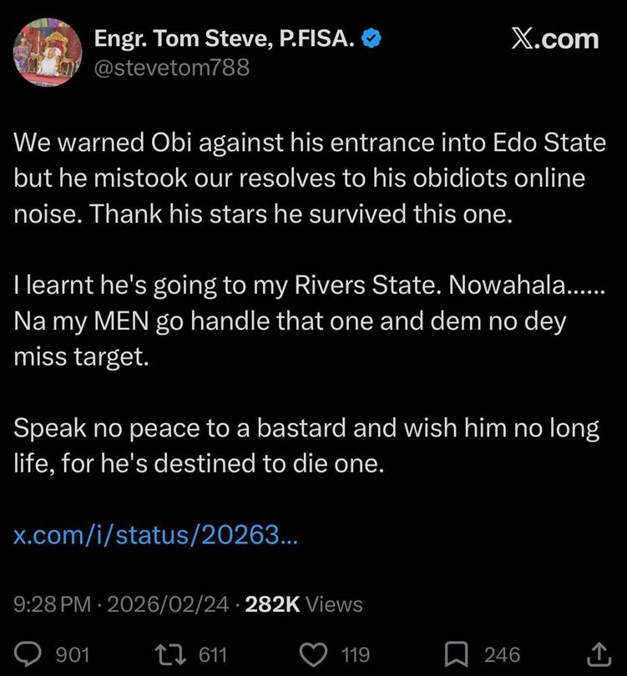627x676 pixels.
Task: Click the 119 likes count
Action: coord(356,655)
